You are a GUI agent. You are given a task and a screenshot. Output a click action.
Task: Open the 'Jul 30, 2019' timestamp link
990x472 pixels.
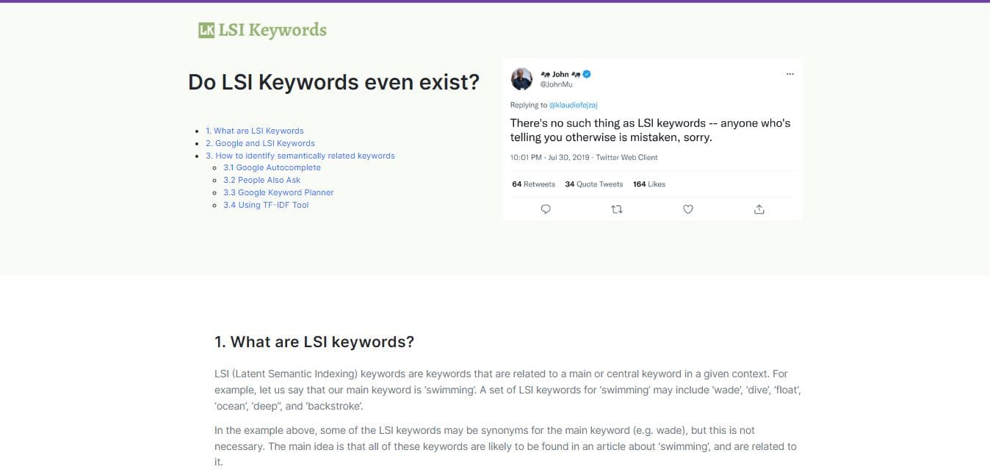(x=570, y=157)
